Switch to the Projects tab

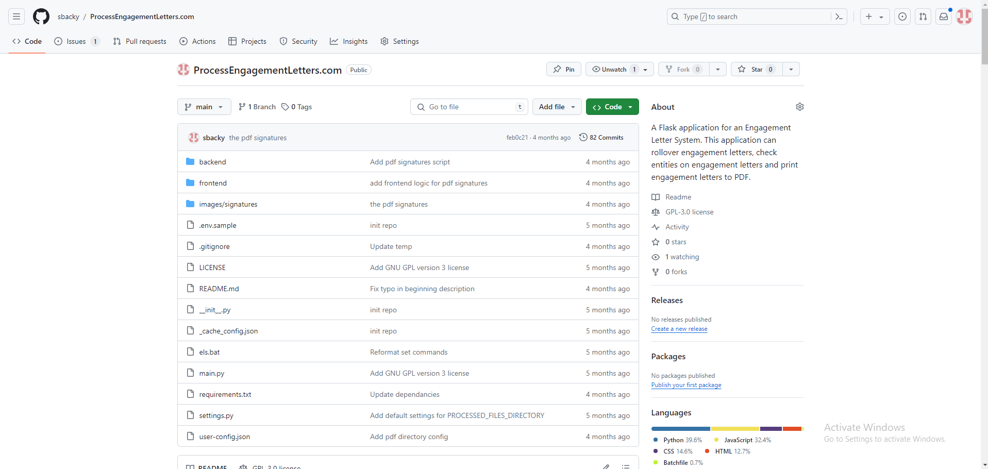tap(247, 41)
